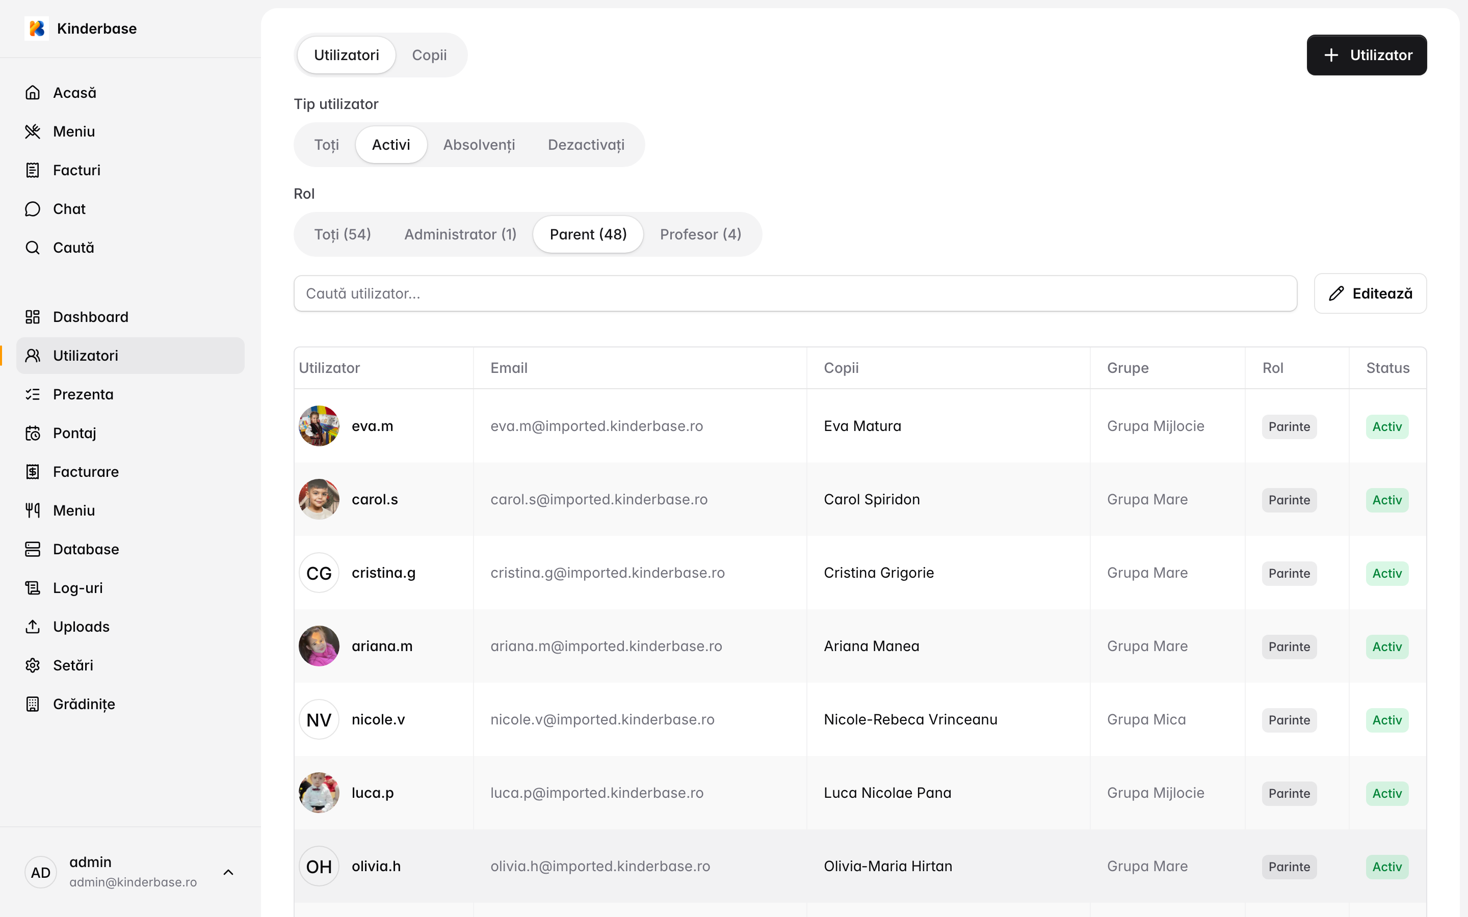Open Acasă via the home icon
The width and height of the screenshot is (1468, 917).
click(33, 93)
